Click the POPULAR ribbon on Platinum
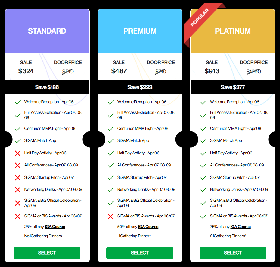Viewport: 280px width, 267px height. tap(200, 18)
